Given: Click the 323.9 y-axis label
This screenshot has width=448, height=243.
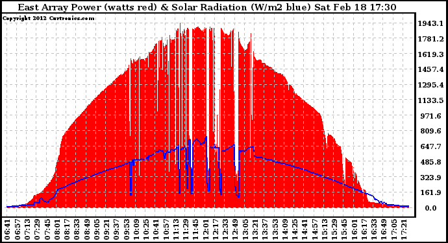Looking at the screenshot, I should (x=431, y=178).
